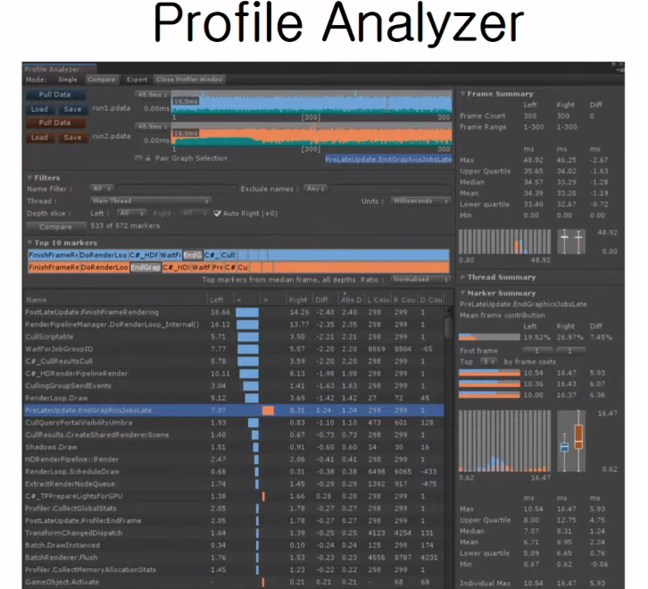Image resolution: width=648 pixels, height=589 pixels.
Task: Select the RenderLoop.Draw row
Action: (x=234, y=399)
